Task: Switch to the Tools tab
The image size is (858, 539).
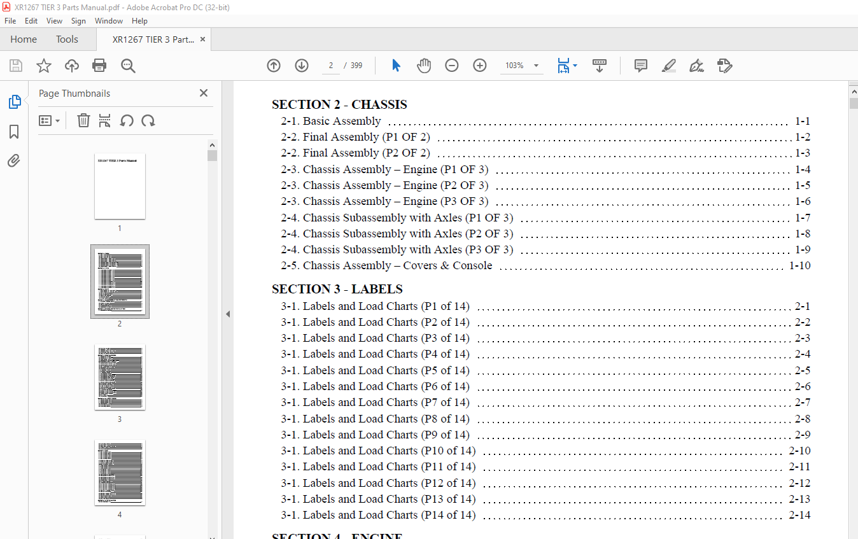Action: pos(67,39)
